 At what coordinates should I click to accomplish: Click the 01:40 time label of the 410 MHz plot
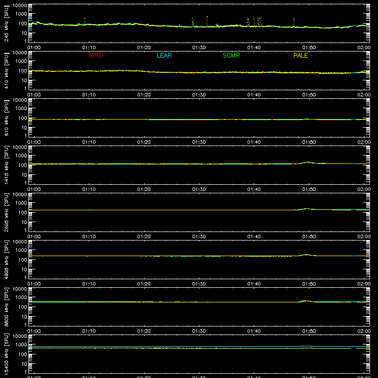pos(254,95)
